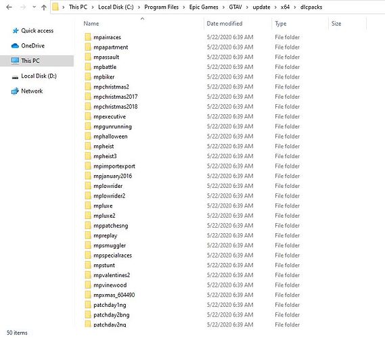This screenshot has height=338, width=385.
Task: Select This PC in navigation pane
Action: [x=37, y=61]
